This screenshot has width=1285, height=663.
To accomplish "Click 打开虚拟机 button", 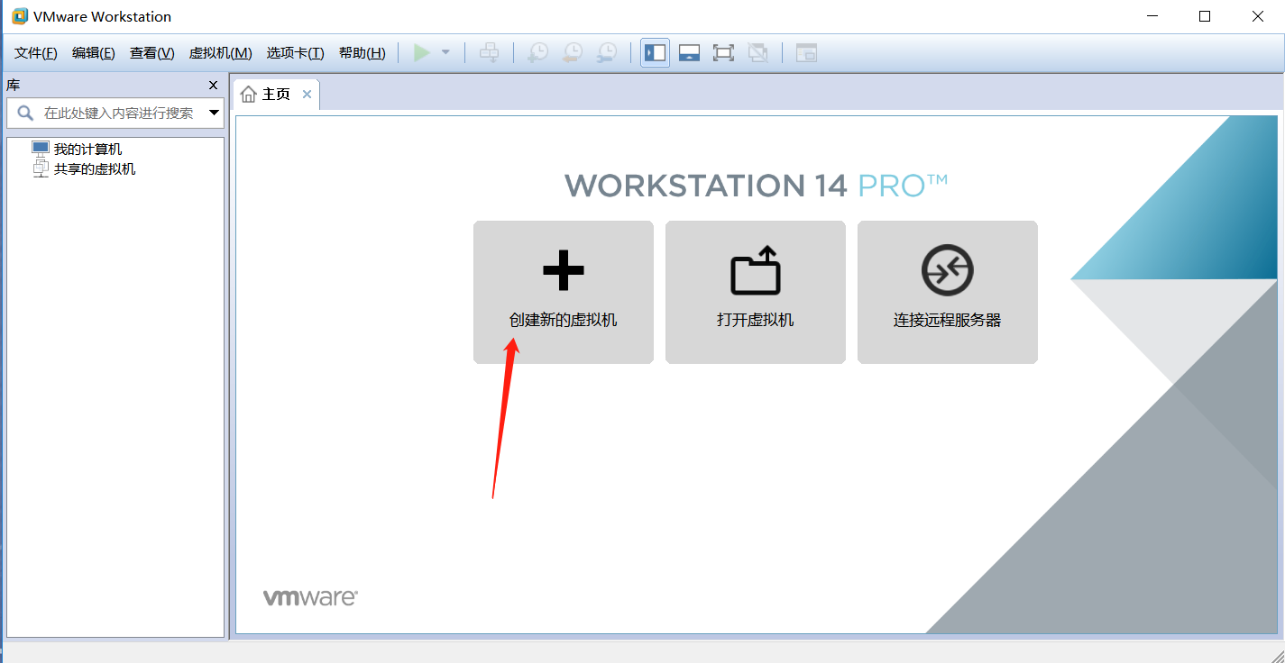I will pos(756,293).
